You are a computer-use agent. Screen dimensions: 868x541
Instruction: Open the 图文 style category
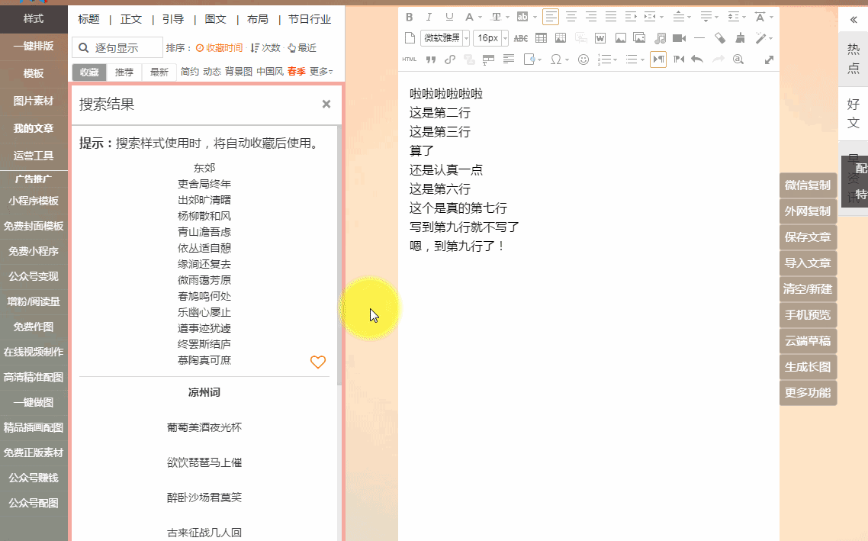pos(216,19)
